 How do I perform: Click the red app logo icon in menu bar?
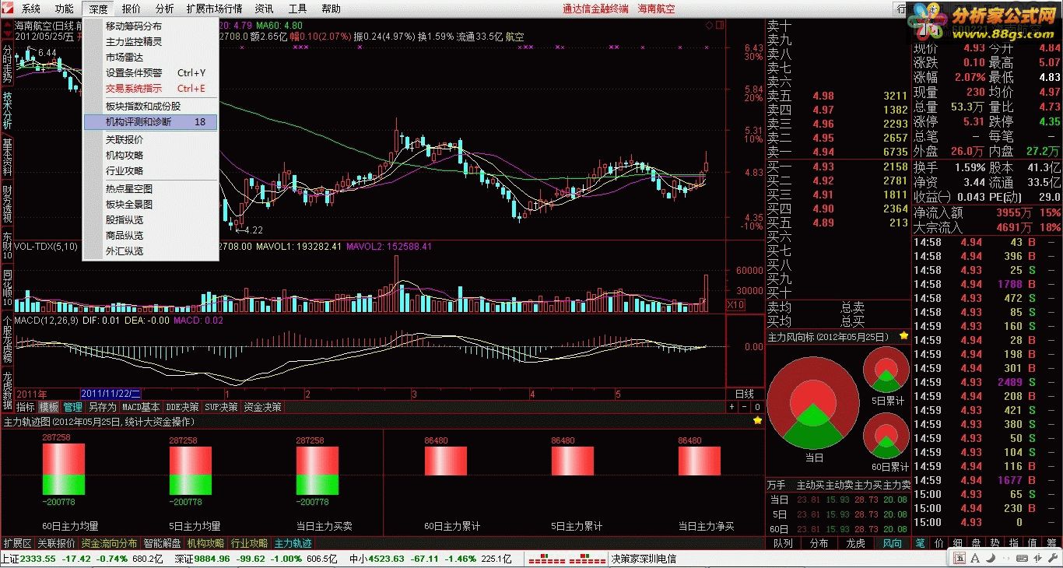(x=9, y=9)
